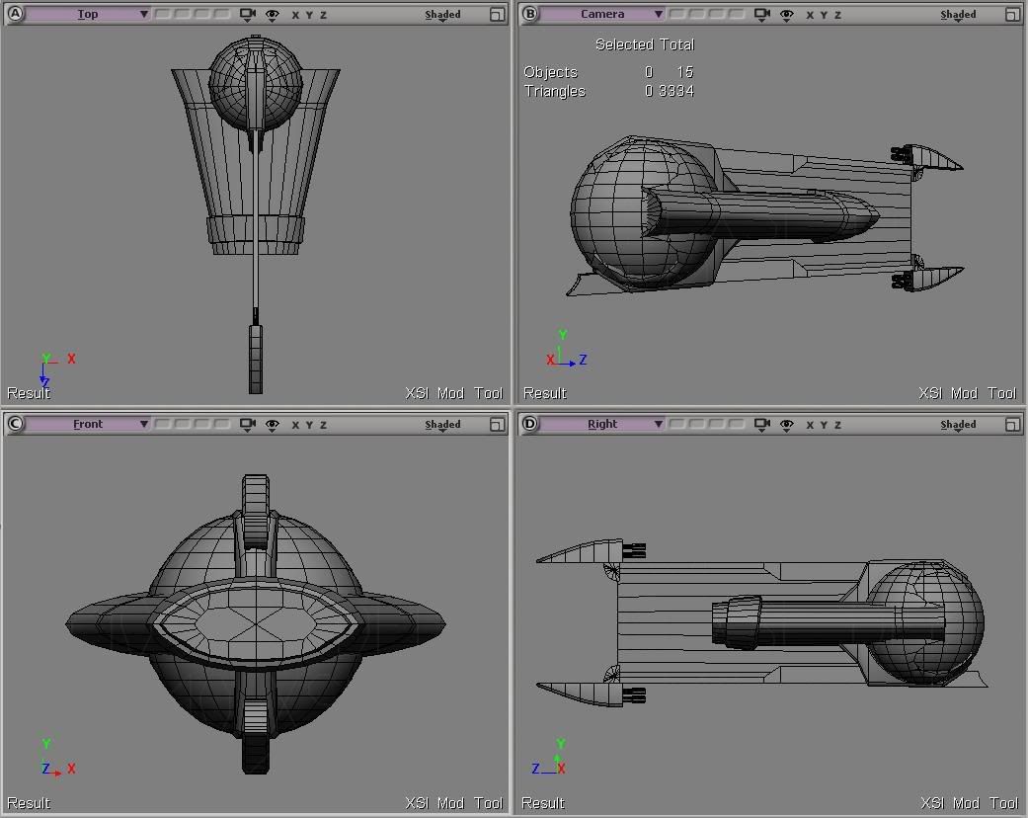Image resolution: width=1028 pixels, height=818 pixels.
Task: Open camera options icon in Right viewport
Action: click(761, 425)
